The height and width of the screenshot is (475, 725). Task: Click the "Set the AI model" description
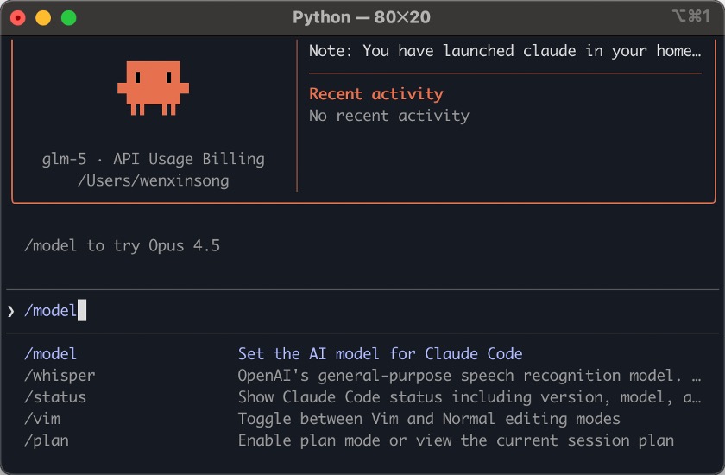coord(380,354)
